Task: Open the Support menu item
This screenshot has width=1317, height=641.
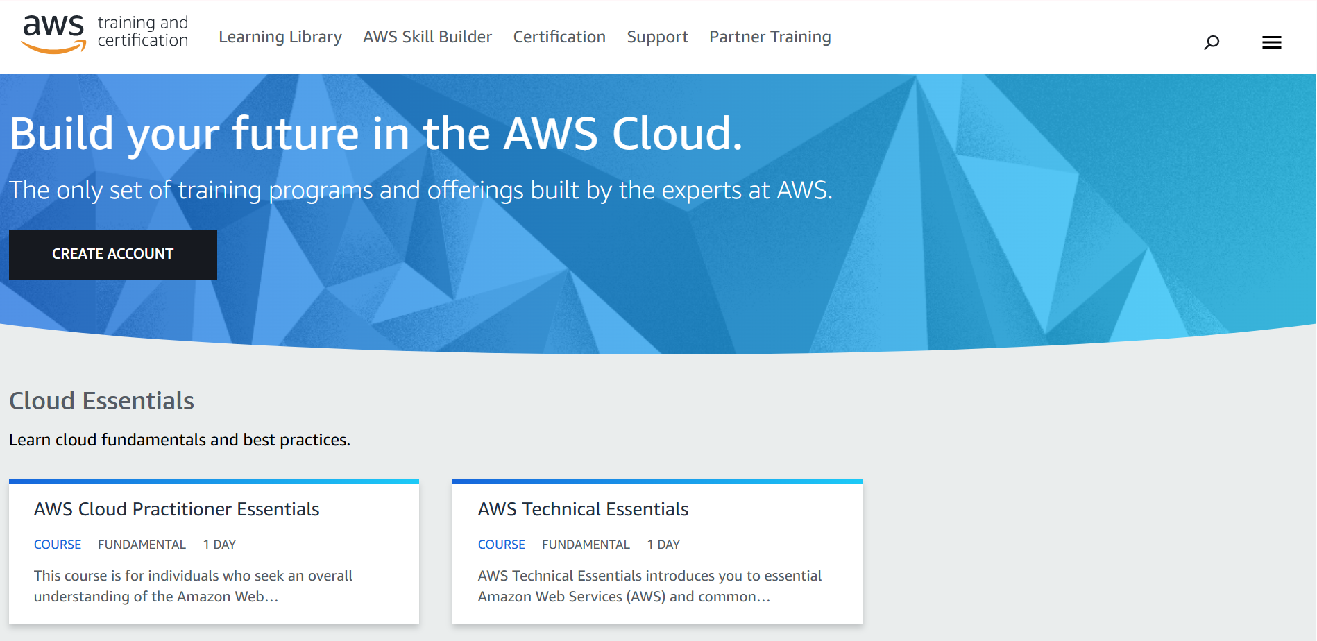Action: (x=657, y=37)
